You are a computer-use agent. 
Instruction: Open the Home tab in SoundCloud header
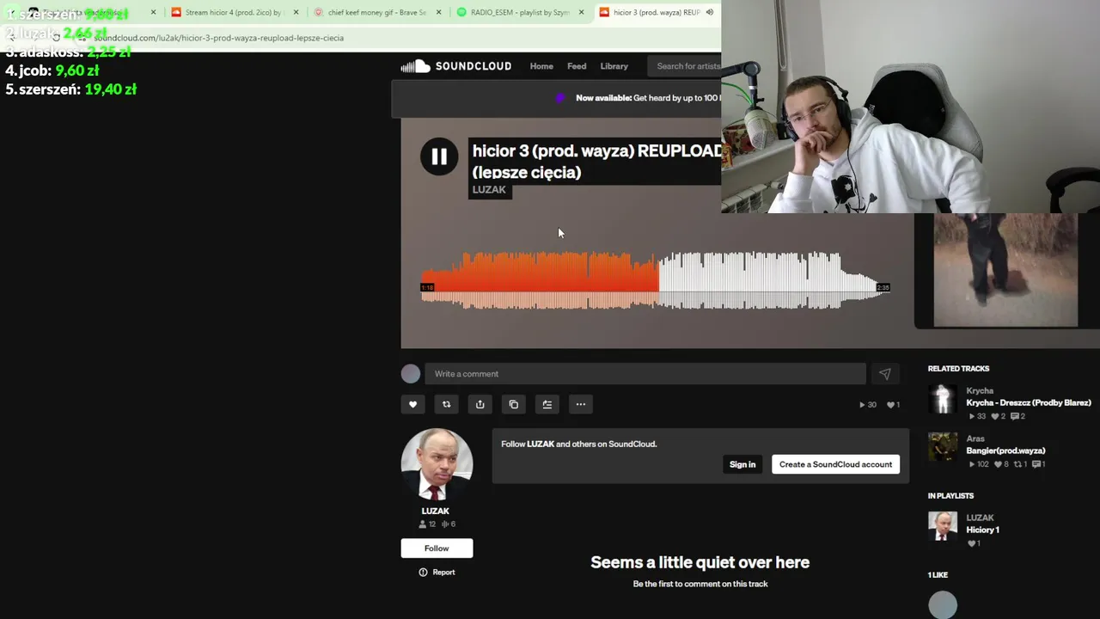tap(541, 66)
